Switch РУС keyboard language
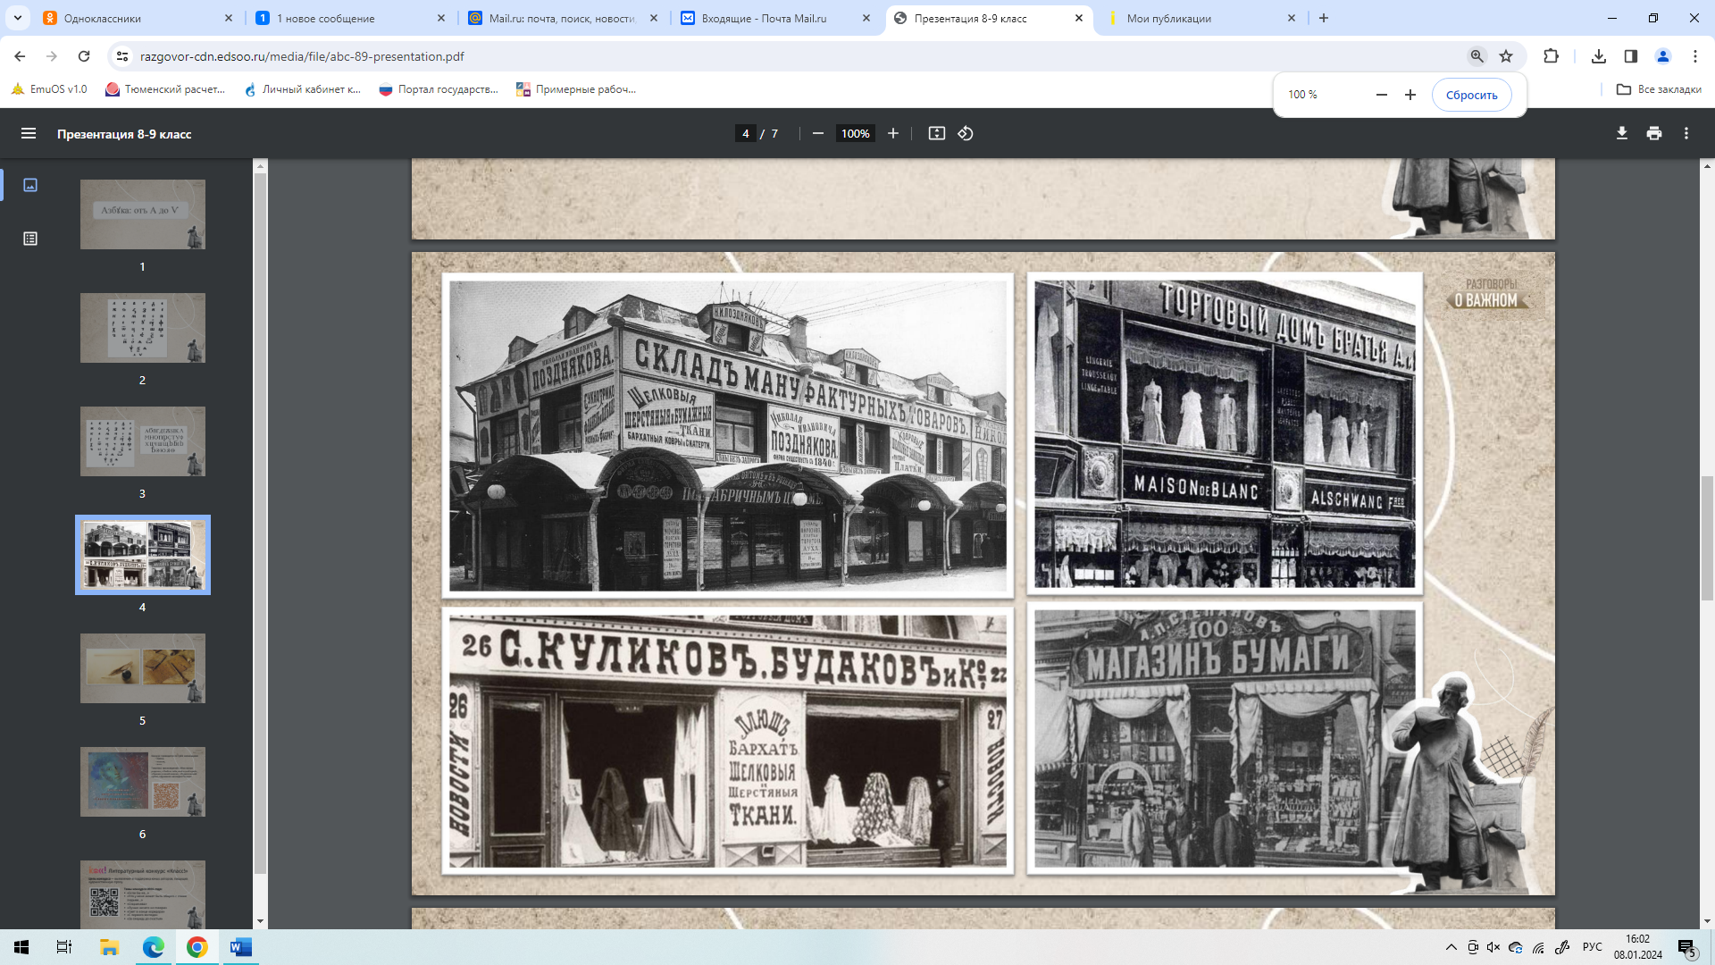 (x=1592, y=947)
